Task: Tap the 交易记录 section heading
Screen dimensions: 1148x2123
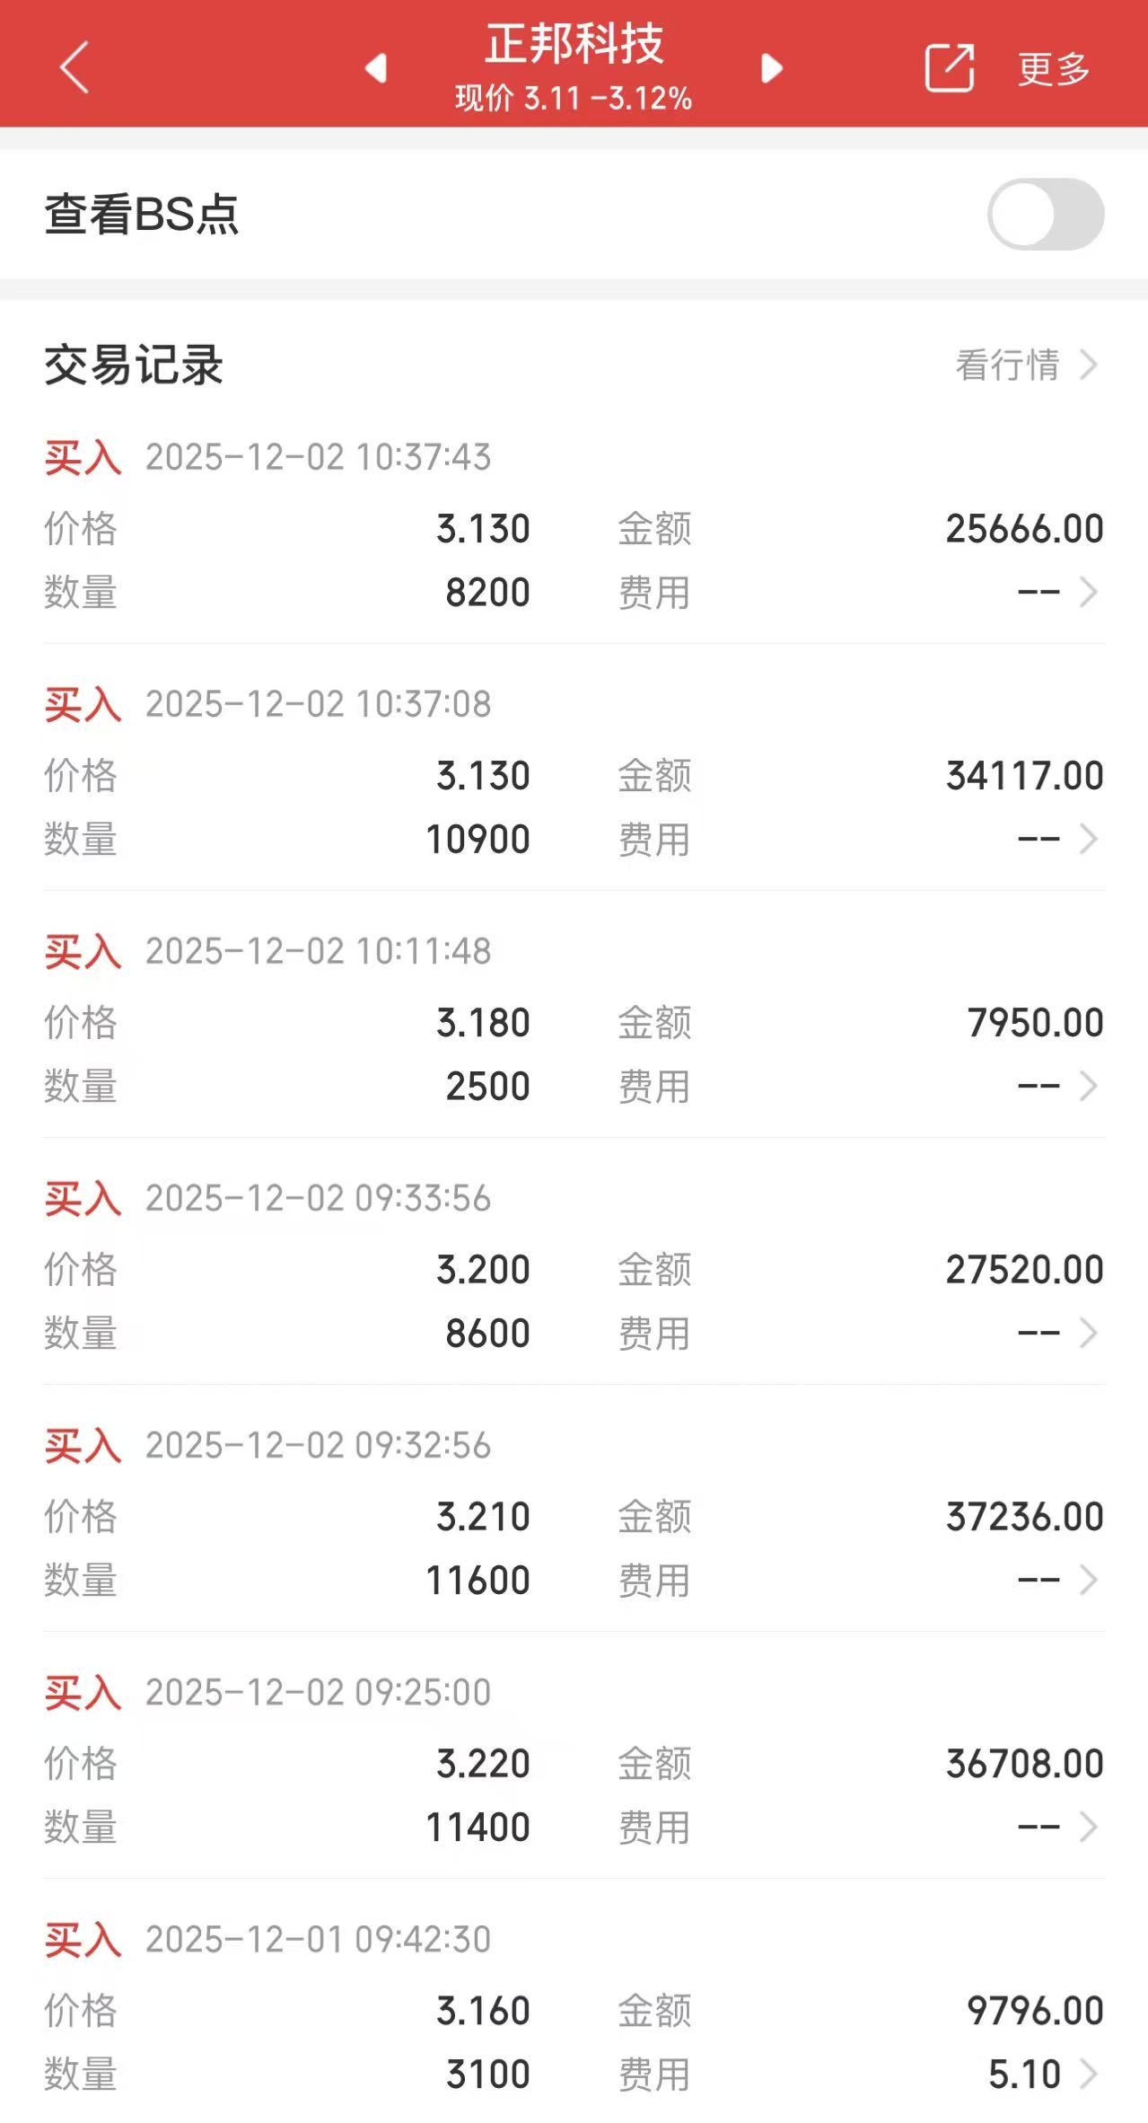Action: click(134, 366)
